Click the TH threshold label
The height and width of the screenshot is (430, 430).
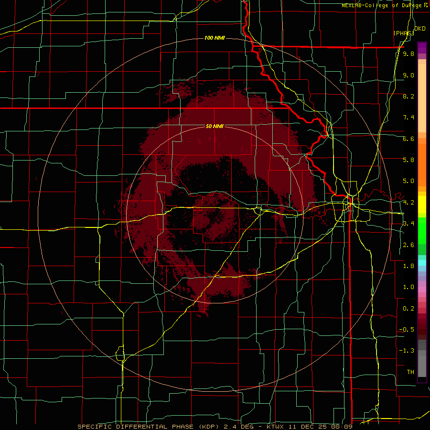point(410,372)
